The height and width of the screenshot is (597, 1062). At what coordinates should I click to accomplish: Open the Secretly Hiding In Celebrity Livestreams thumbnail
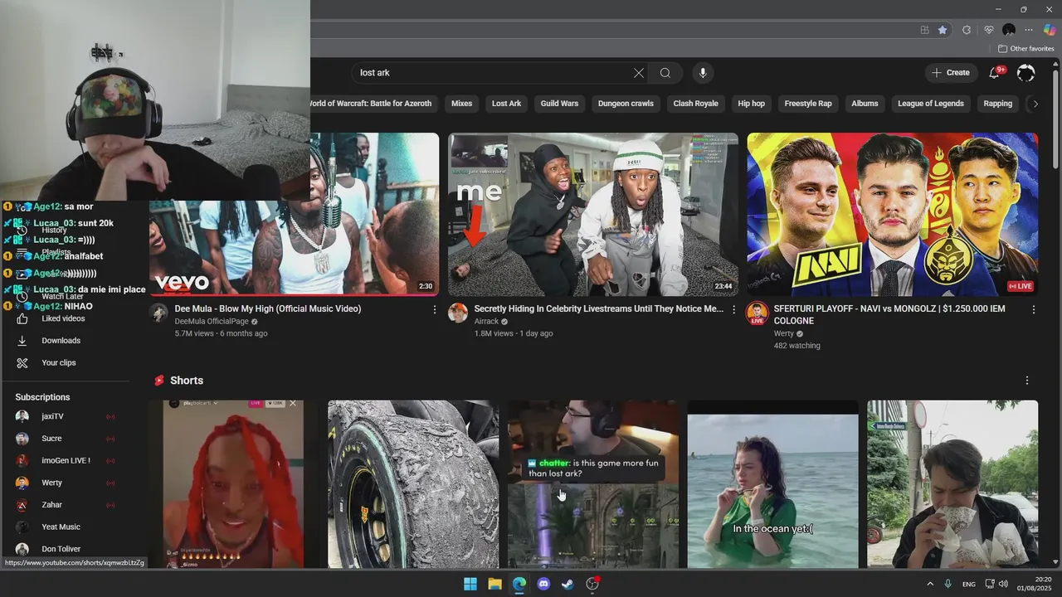coord(593,214)
